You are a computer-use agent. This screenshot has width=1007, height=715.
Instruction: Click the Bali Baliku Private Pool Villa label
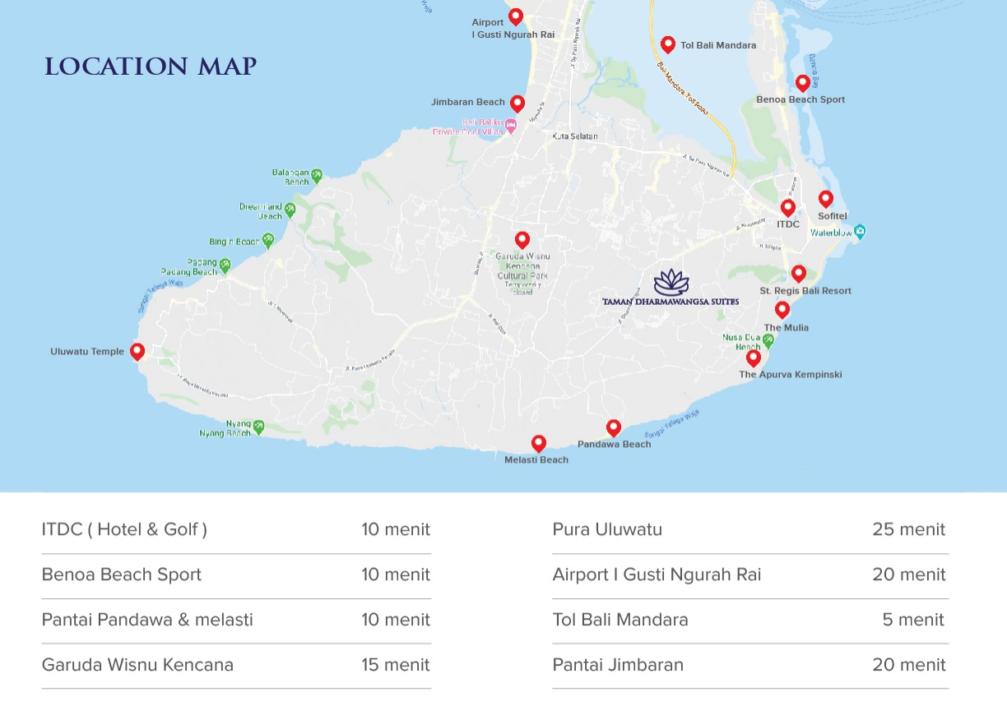(x=467, y=127)
